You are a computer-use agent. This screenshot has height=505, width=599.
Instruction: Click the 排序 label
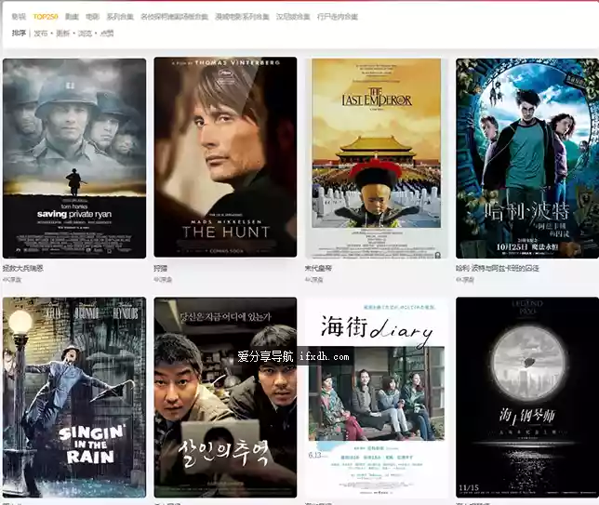pyautogui.click(x=19, y=33)
